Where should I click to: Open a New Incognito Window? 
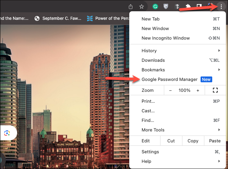click(178, 38)
